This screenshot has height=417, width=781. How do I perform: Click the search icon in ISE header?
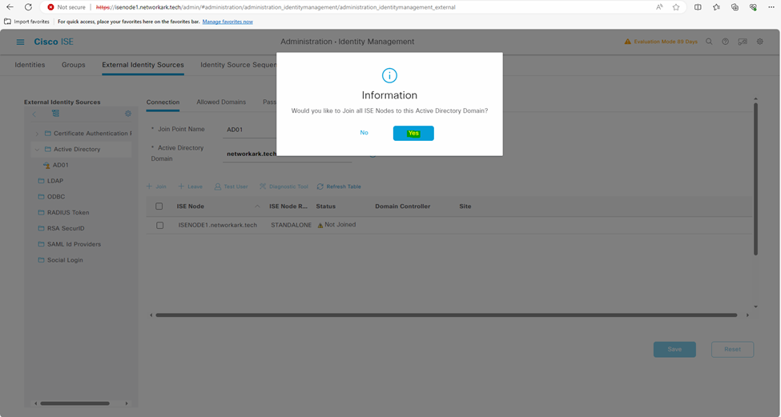click(709, 42)
